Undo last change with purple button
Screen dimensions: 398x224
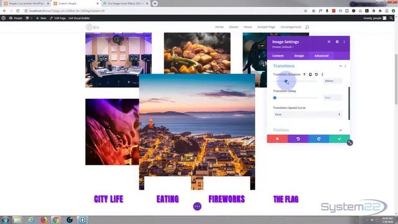[x=298, y=139]
